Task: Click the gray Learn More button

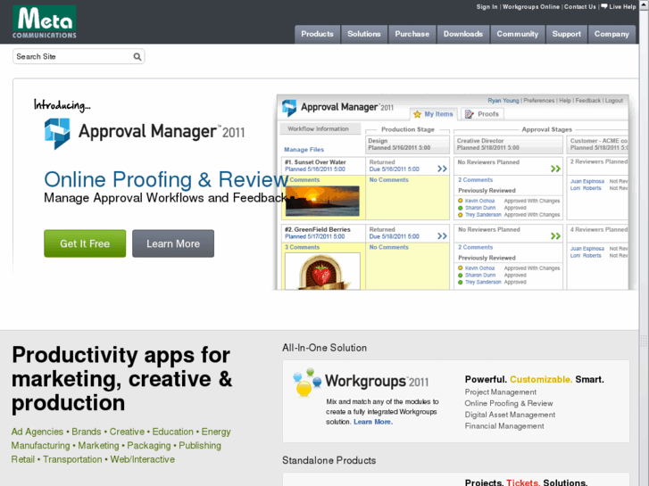Action: pos(173,243)
